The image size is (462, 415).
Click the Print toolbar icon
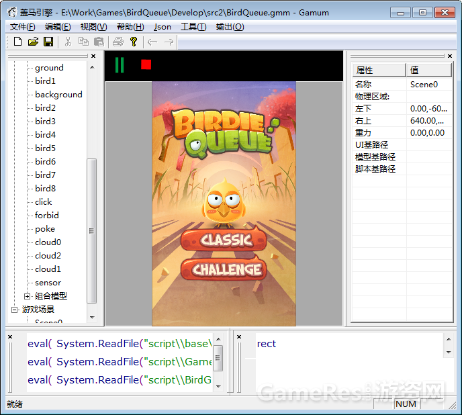tap(118, 42)
